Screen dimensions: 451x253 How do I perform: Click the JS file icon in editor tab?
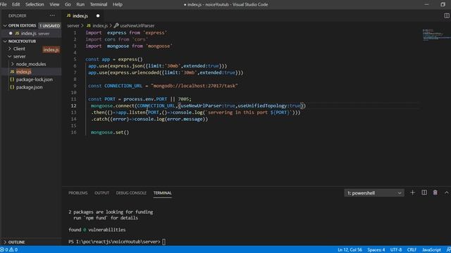click(68, 15)
